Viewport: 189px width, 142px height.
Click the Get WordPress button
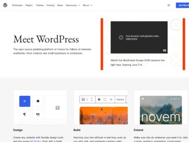point(182,5)
